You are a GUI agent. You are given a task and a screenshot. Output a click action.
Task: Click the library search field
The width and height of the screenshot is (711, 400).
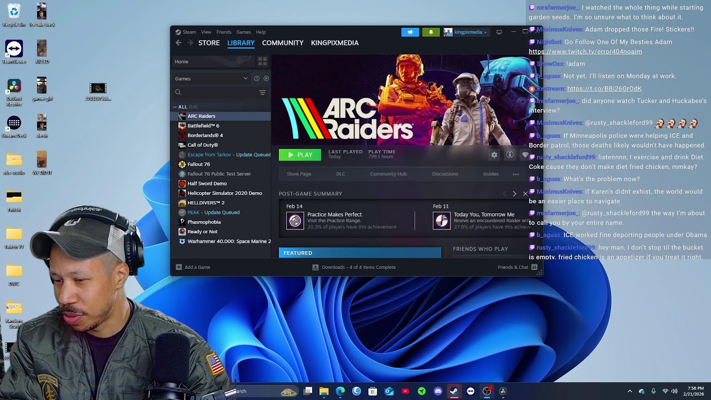click(x=214, y=92)
